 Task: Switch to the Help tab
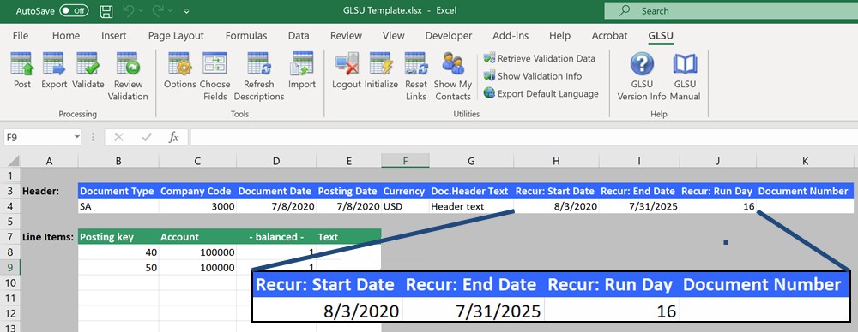coord(559,35)
